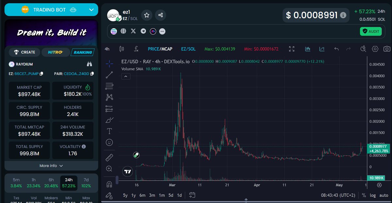Open the emoji icons tool
The width and height of the screenshot is (392, 203).
tap(109, 143)
